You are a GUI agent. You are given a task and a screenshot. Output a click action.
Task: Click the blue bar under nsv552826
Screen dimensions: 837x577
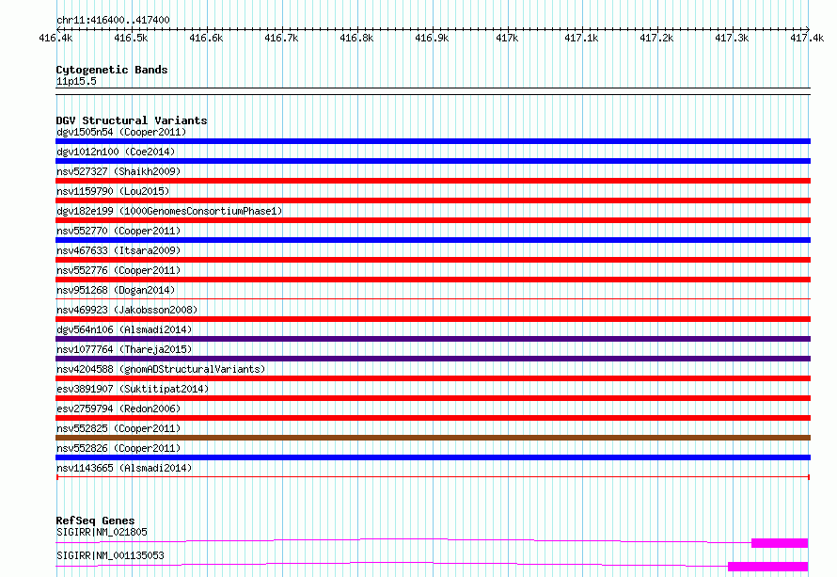tap(433, 457)
